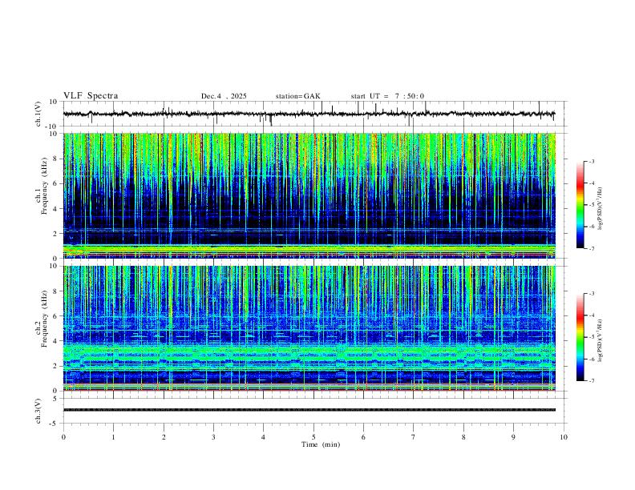Viewport: 635px width, 490px height.
Task: Click the "-3" label on ch.1 color bar
Action: [591, 161]
